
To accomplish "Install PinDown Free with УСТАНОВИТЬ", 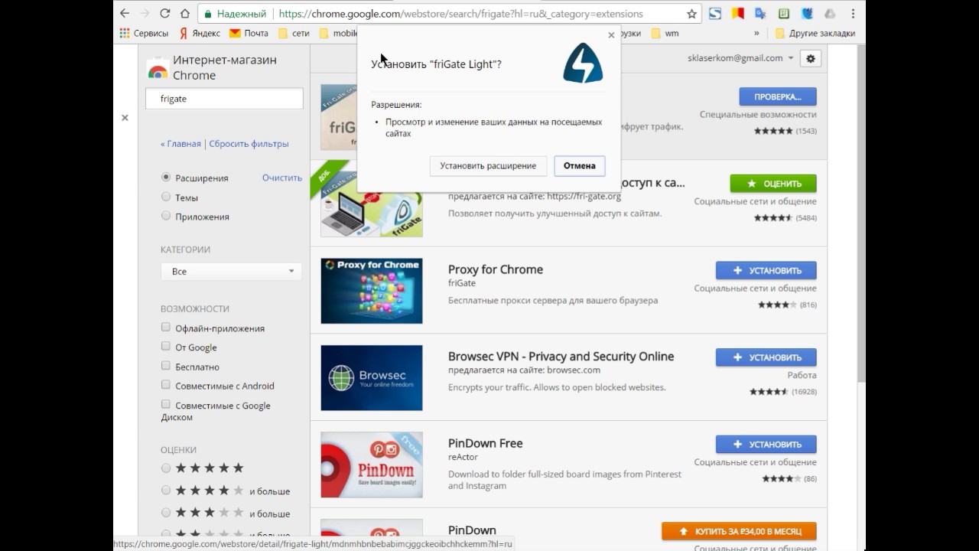I will click(766, 444).
